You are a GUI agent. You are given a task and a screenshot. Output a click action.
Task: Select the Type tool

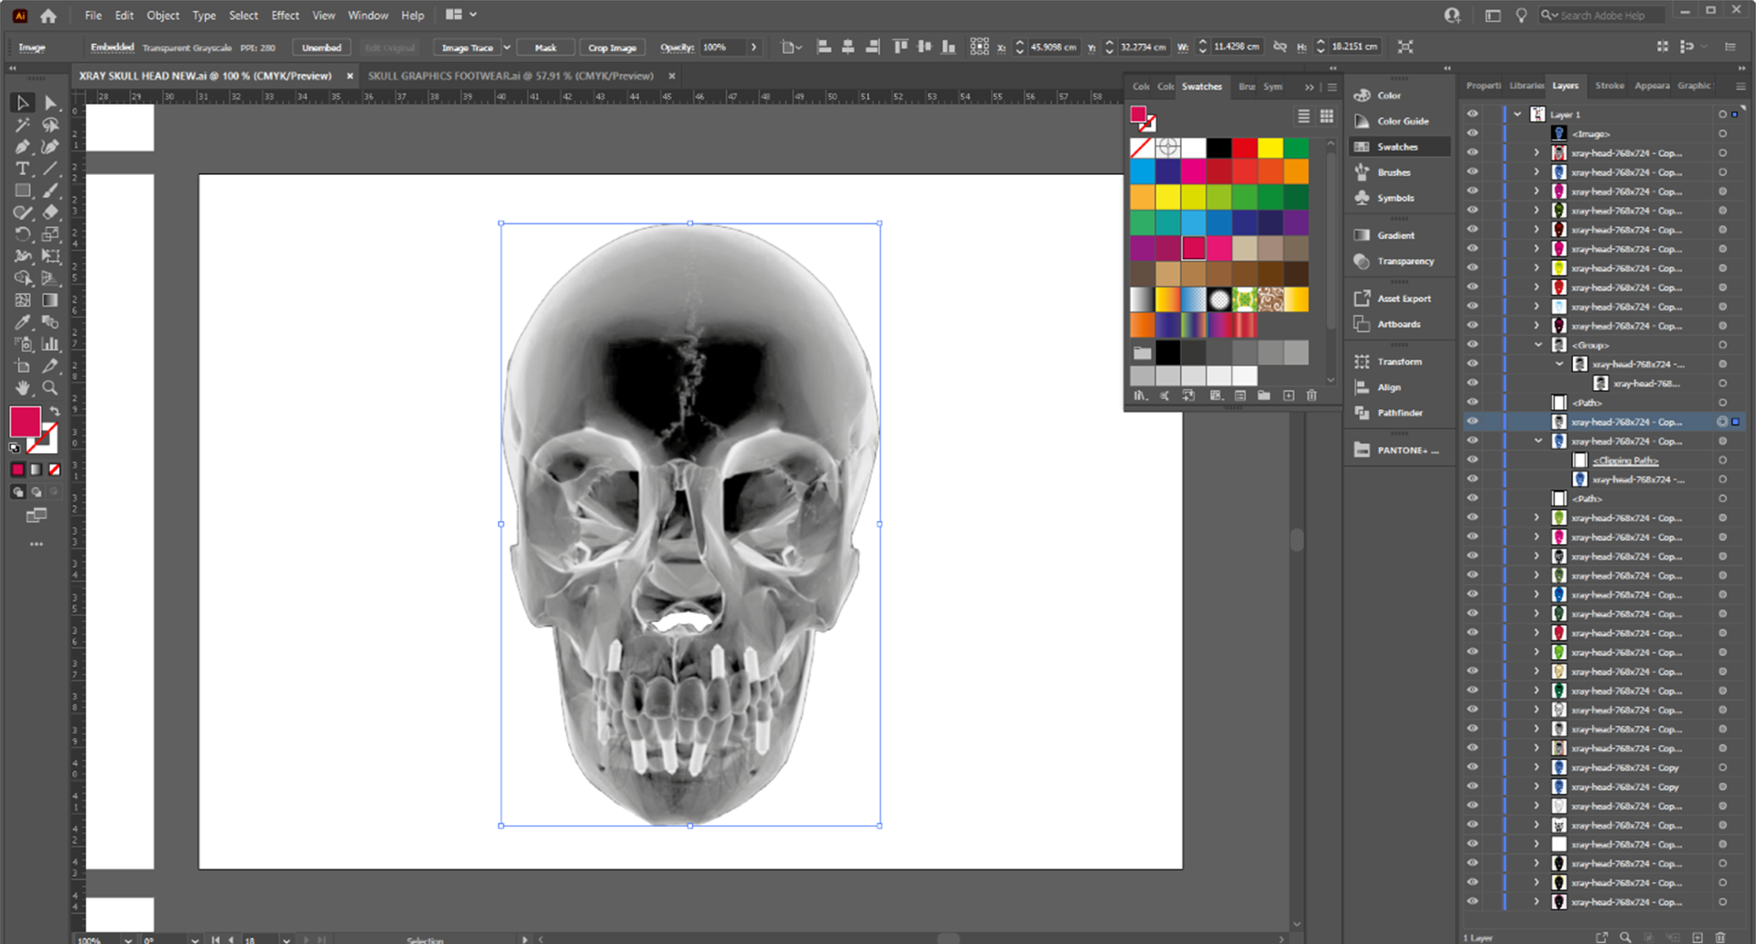(x=21, y=168)
